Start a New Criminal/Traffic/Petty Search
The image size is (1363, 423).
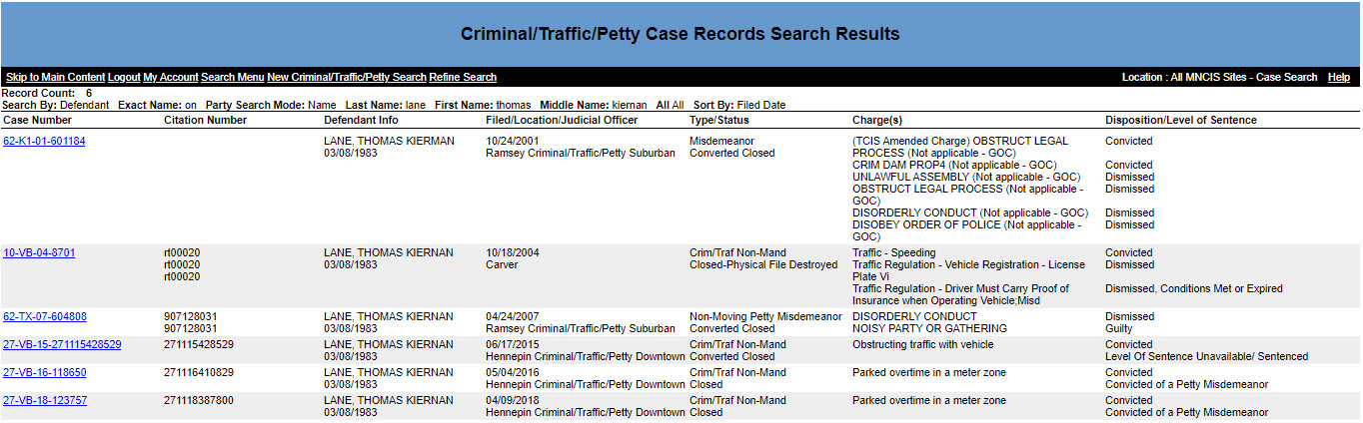(x=347, y=77)
